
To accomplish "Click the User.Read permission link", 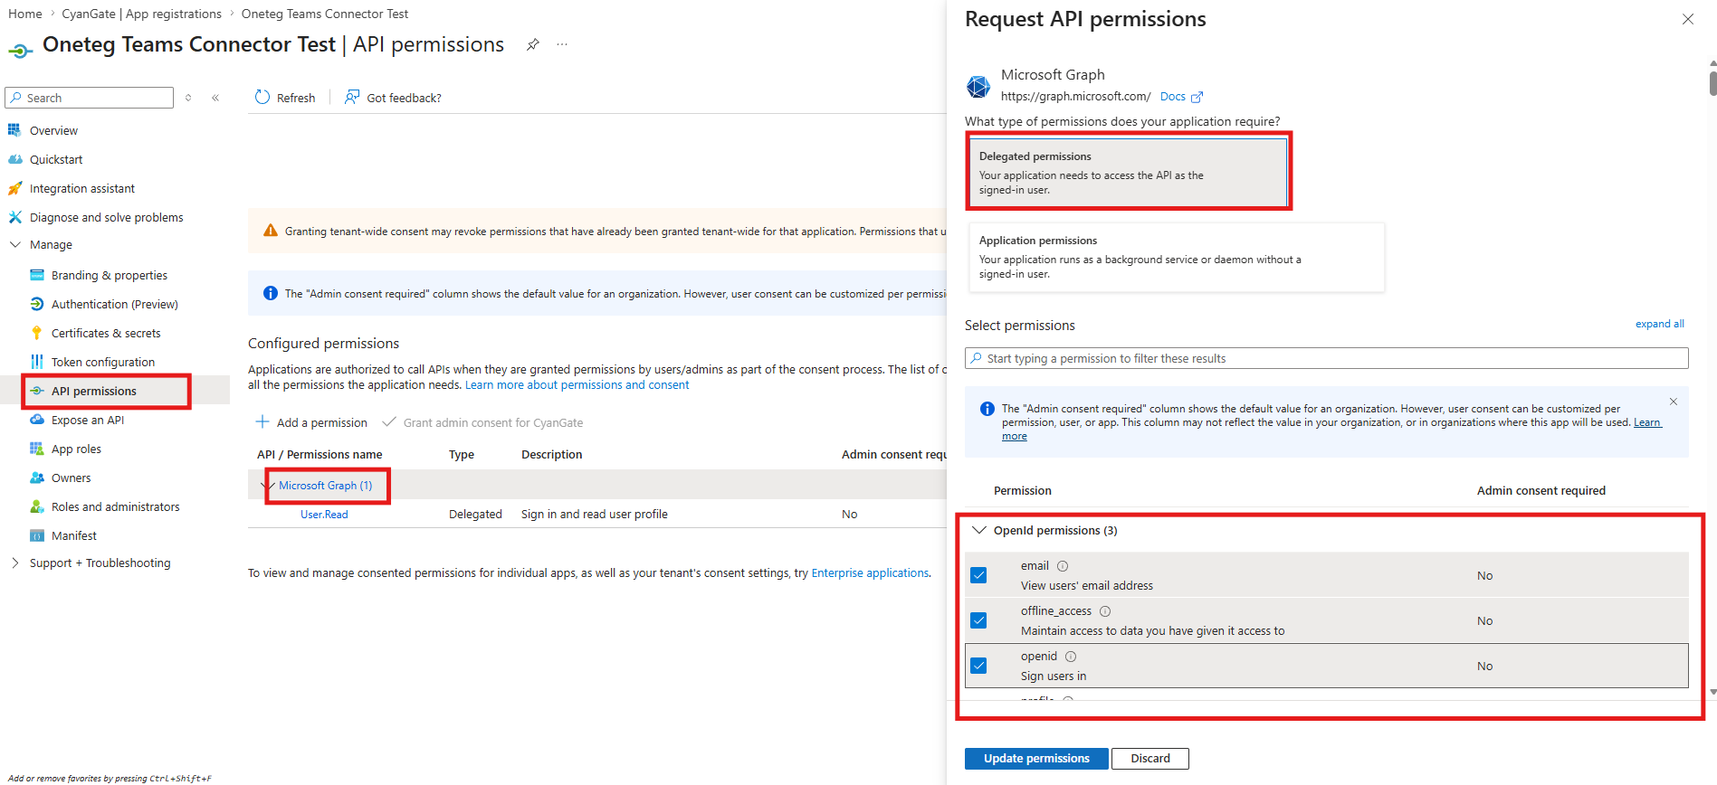I will click(324, 514).
